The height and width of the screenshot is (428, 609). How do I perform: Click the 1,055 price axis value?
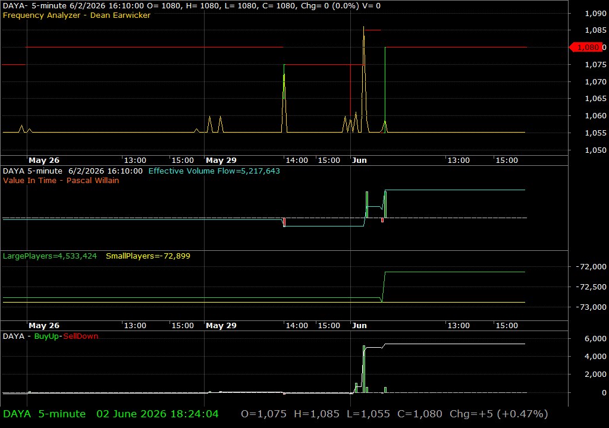click(x=595, y=133)
